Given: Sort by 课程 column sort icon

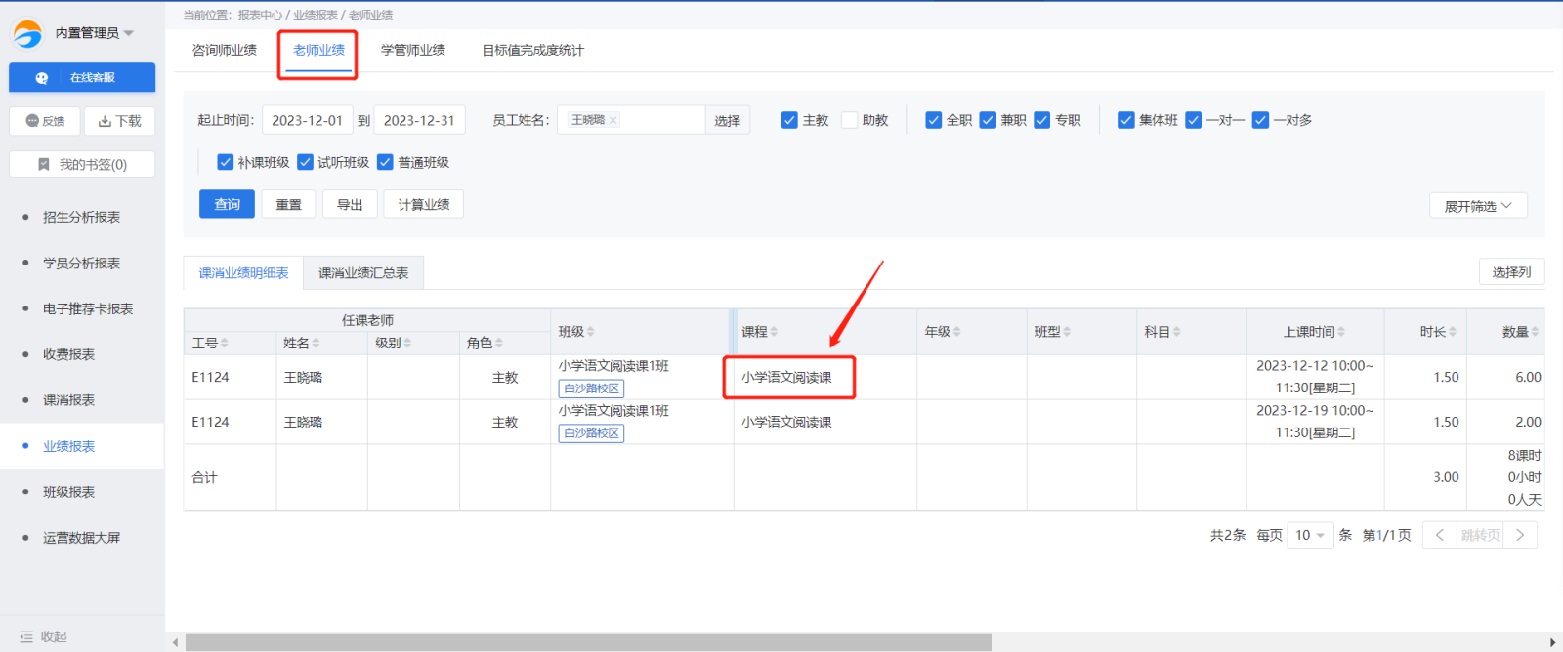Looking at the screenshot, I should (x=774, y=332).
